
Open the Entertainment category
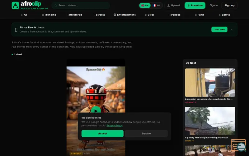click(125, 15)
